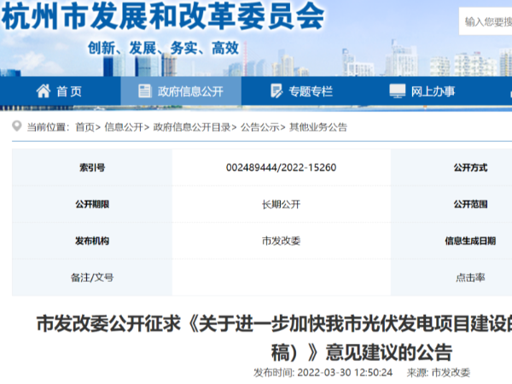Click the home icon in navigation bar
The height and width of the screenshot is (384, 512).
pyautogui.click(x=44, y=91)
